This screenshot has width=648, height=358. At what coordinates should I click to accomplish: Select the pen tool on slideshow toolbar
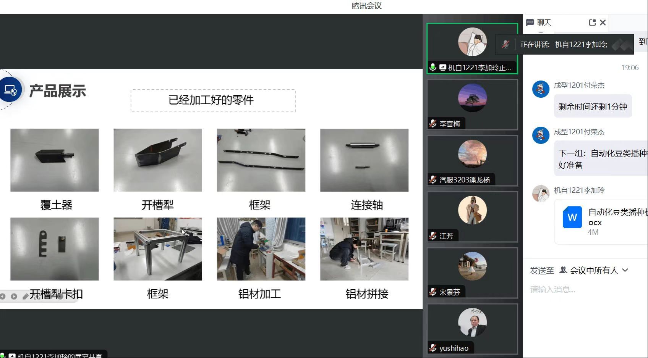[x=25, y=296]
